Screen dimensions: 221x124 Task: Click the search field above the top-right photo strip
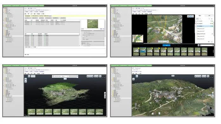[x=207, y=45]
